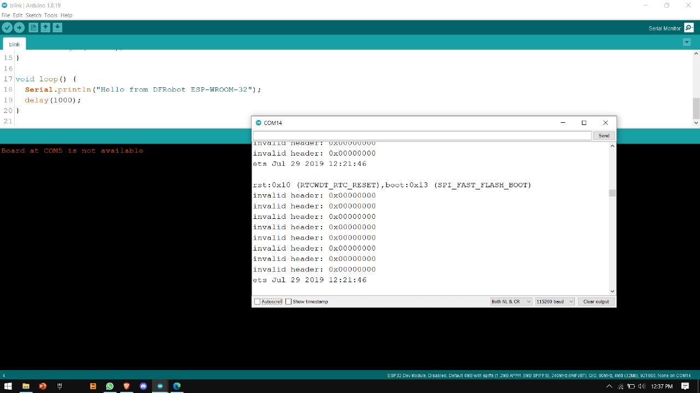The image size is (700, 393).
Task: Click the void loop() line
Action: point(46,79)
